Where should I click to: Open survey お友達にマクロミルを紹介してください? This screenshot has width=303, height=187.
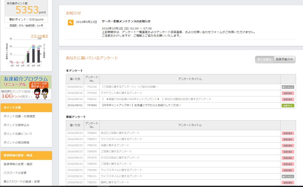(141, 105)
